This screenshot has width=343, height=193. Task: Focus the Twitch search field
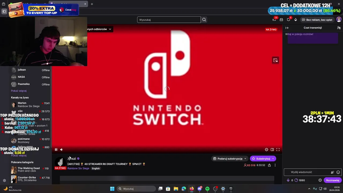(169, 20)
